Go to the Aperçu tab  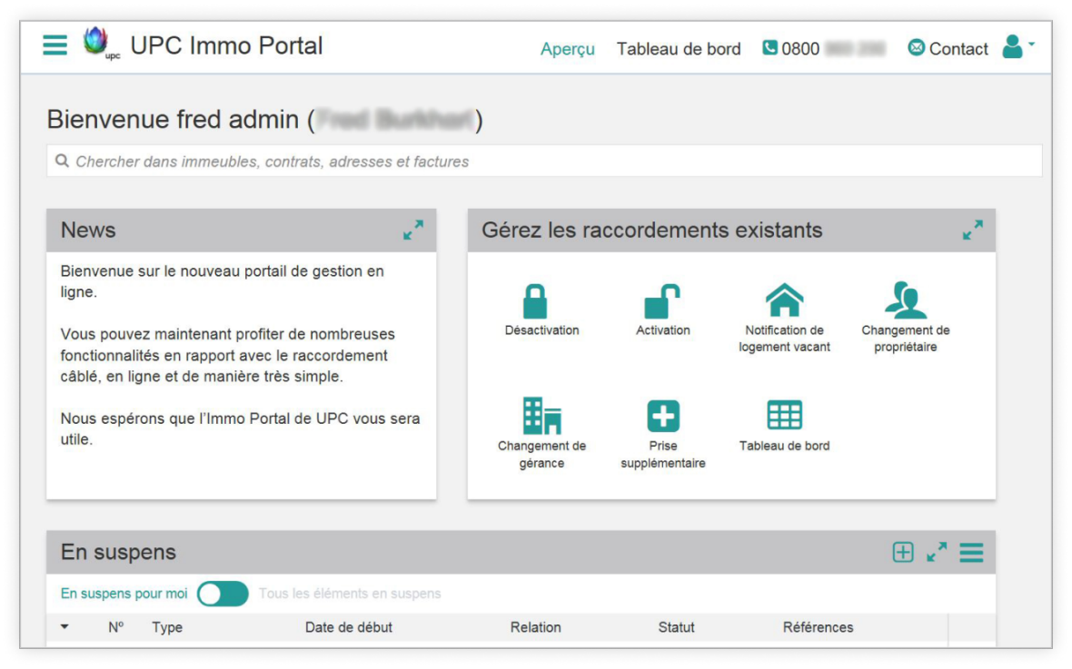[568, 49]
